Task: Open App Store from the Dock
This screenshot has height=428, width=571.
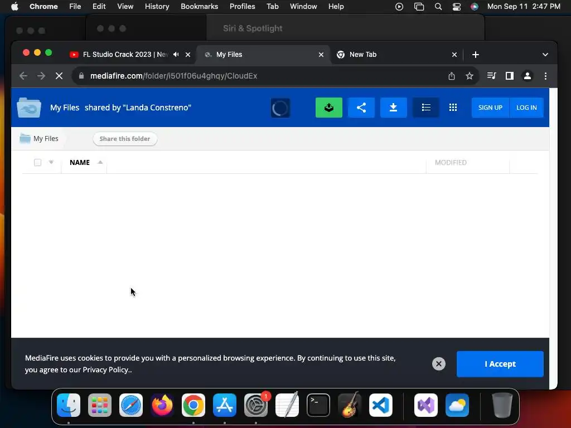Action: (x=225, y=405)
